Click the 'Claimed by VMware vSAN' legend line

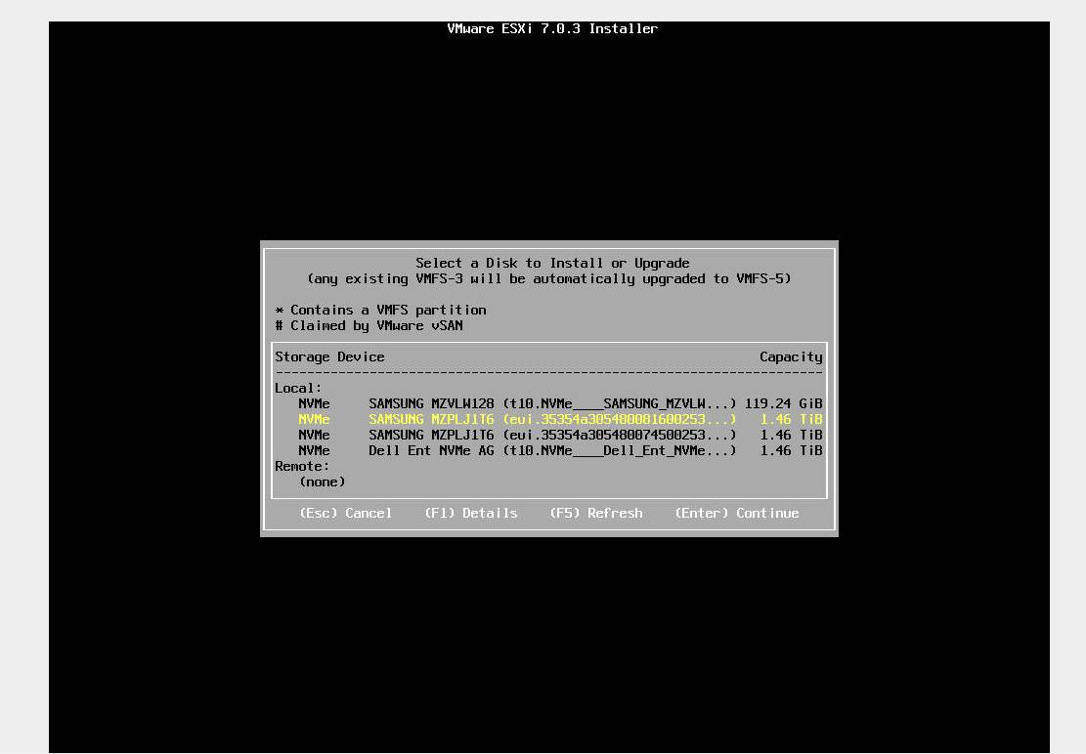[369, 325]
